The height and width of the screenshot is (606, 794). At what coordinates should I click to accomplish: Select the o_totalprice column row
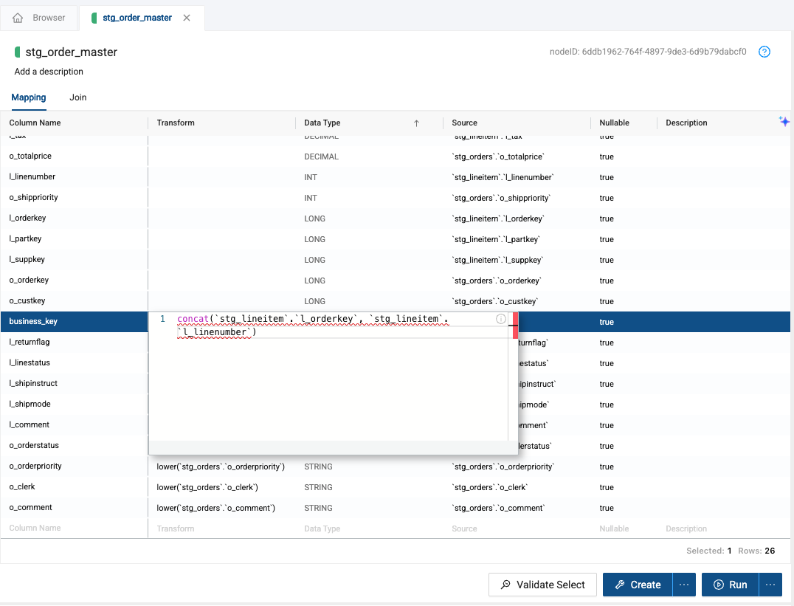click(395, 156)
